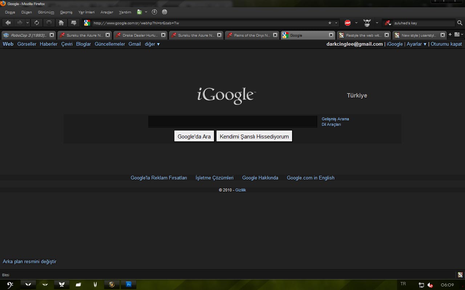Click the Forward navigation arrow

(x=20, y=23)
